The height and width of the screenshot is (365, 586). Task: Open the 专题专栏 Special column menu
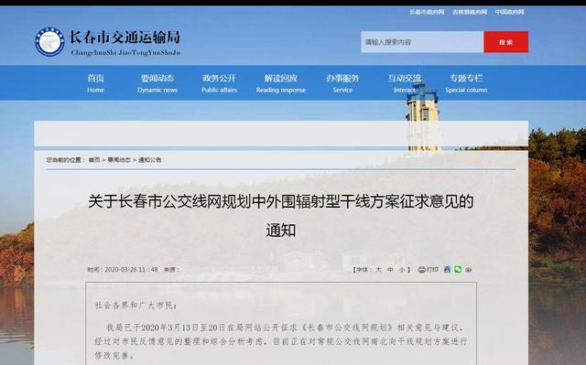(466, 83)
